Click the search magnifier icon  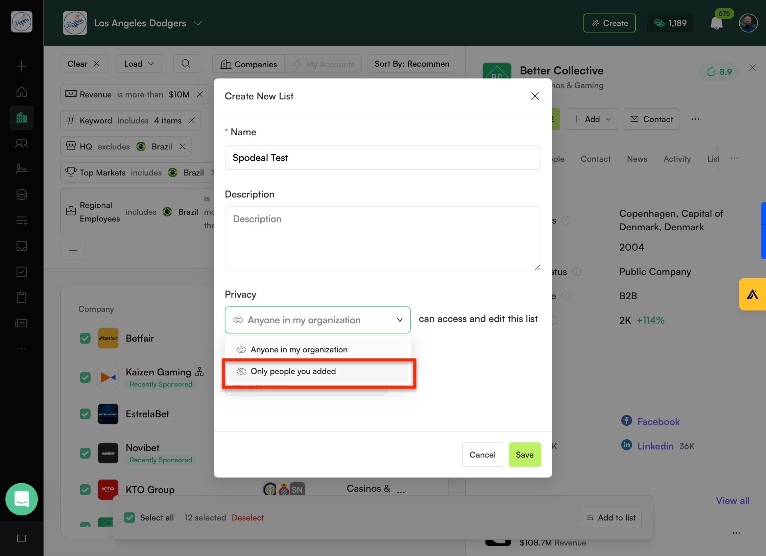point(186,64)
